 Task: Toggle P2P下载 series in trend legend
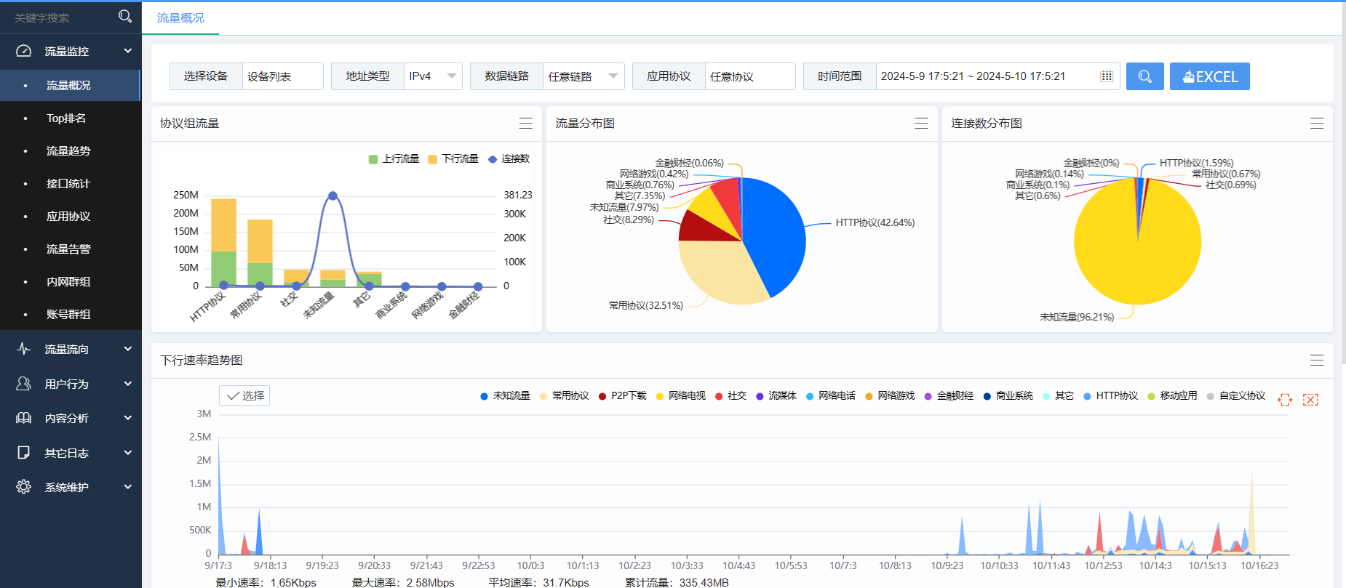coord(622,396)
